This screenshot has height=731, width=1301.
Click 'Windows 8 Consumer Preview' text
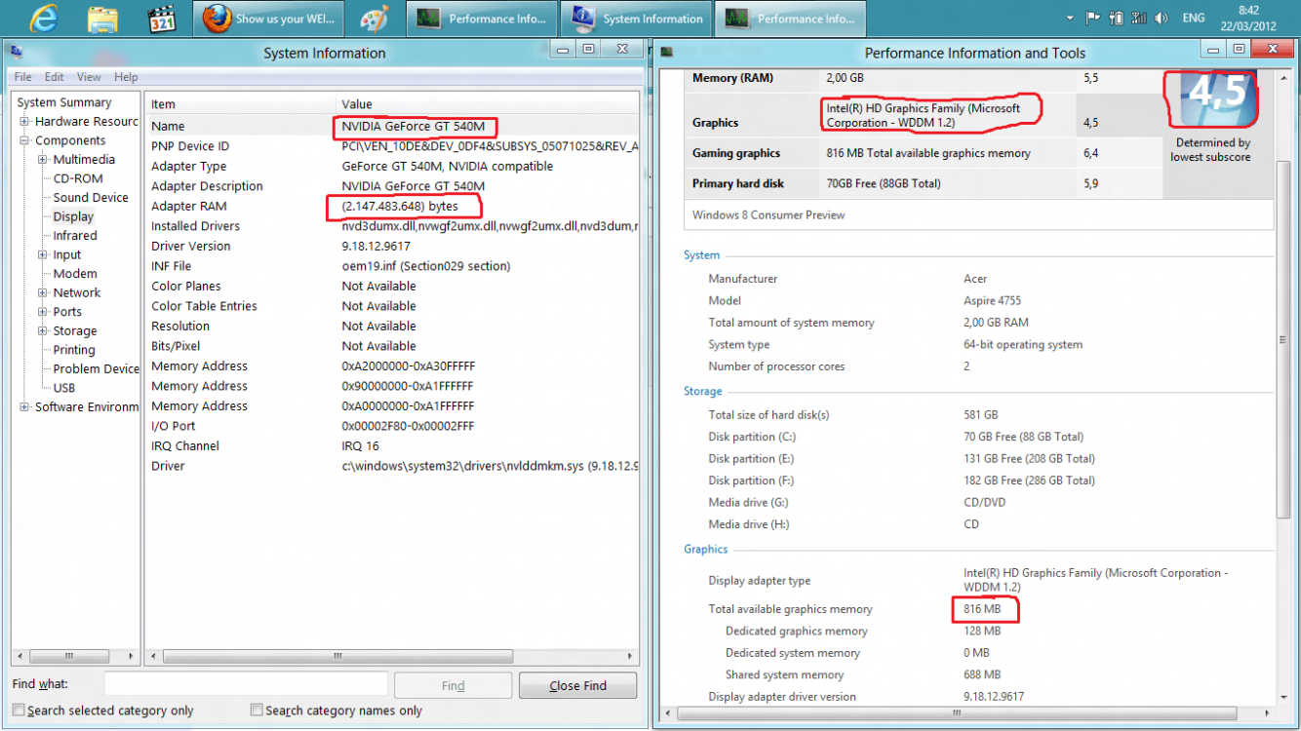[x=769, y=214]
